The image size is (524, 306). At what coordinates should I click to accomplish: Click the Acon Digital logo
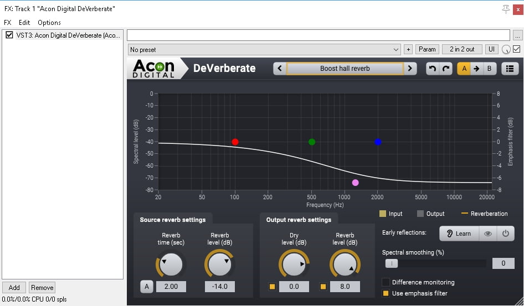click(153, 69)
